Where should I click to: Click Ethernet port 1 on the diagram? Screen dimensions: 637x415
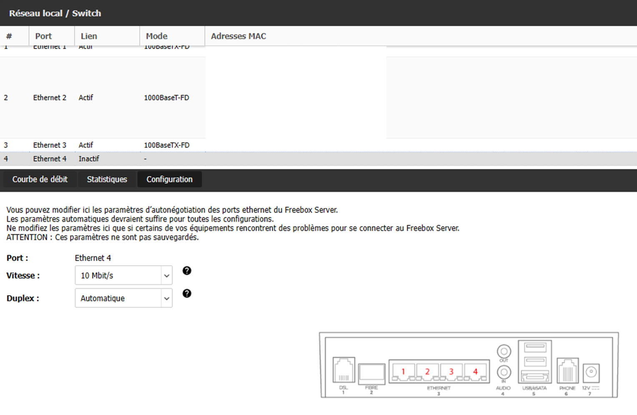click(x=403, y=372)
